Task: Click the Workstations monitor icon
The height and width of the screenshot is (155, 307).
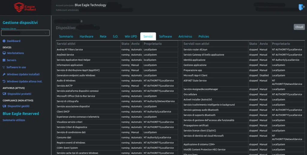Action: coord(4,53)
